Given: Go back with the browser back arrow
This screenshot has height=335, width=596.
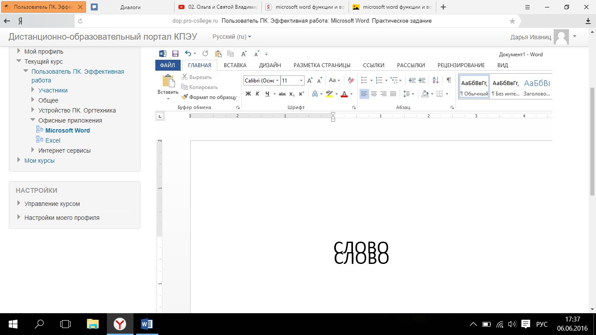Looking at the screenshot, I should pyautogui.click(x=7, y=21).
